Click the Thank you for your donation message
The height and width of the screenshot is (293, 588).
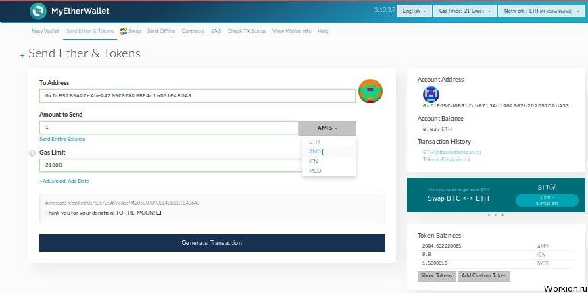click(103, 213)
